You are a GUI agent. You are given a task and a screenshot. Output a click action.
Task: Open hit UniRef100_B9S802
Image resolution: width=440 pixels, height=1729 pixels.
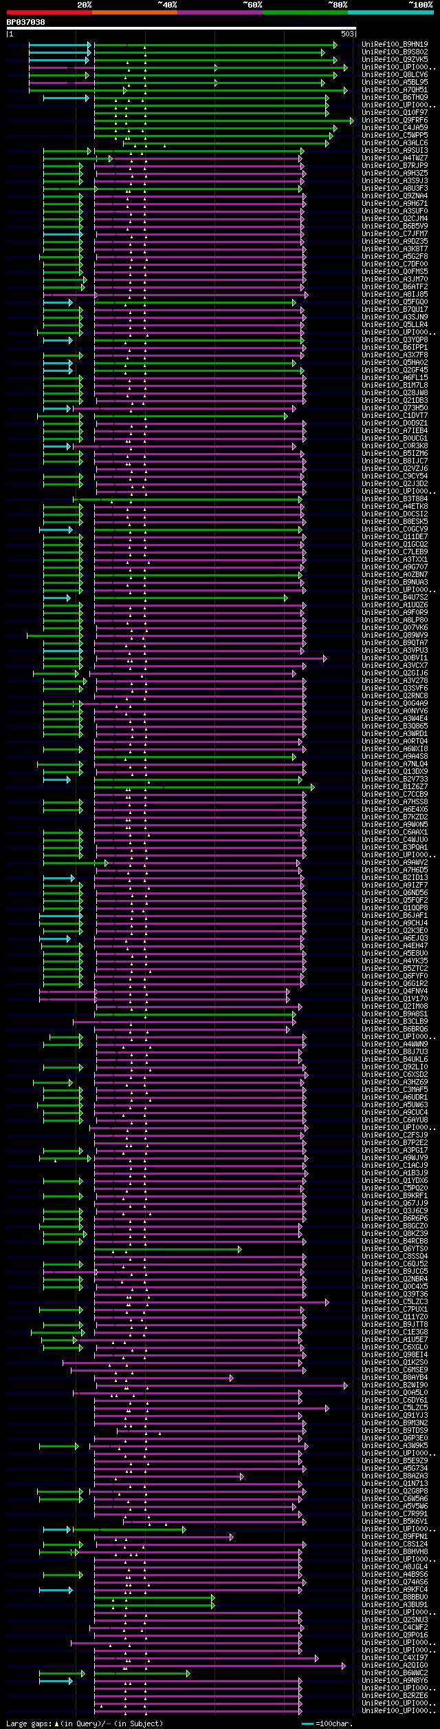tap(395, 52)
